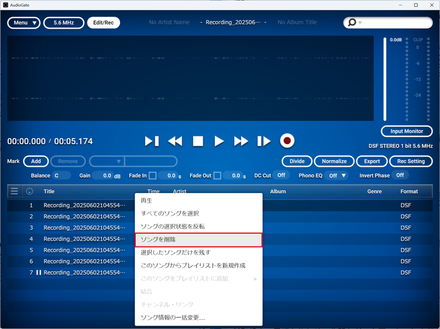Open the song list hamburger menu
Viewport: 440px width, 329px height.
pos(14,191)
